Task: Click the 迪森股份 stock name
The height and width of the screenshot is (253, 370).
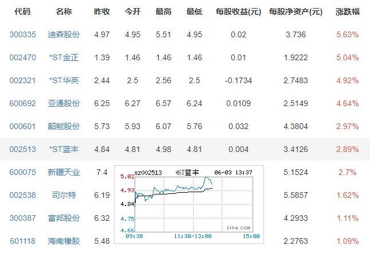Action: click(x=64, y=34)
